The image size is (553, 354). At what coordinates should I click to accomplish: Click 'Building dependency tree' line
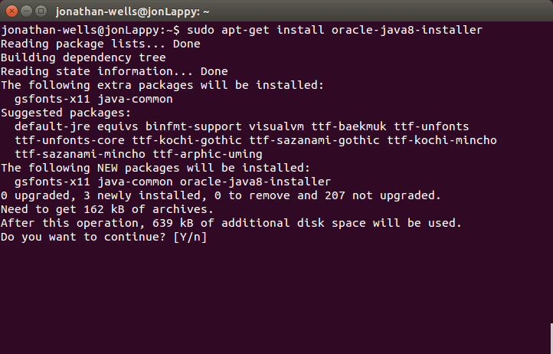coord(83,57)
